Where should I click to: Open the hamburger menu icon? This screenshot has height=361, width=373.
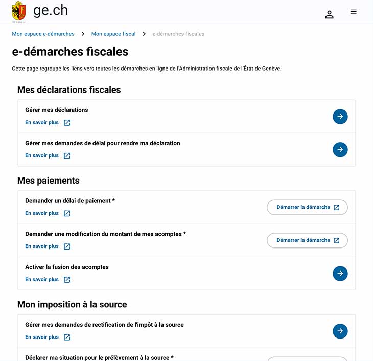point(353,12)
